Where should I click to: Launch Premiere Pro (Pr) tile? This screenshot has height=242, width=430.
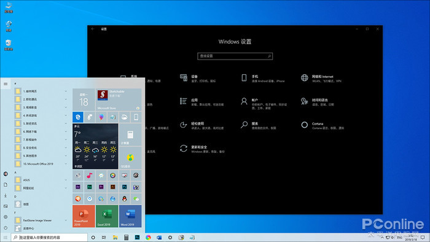click(x=101, y=187)
